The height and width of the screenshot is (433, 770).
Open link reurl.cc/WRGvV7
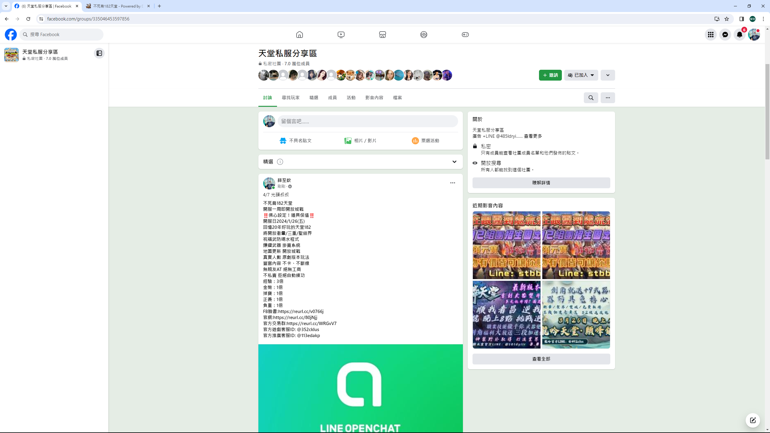point(311,324)
